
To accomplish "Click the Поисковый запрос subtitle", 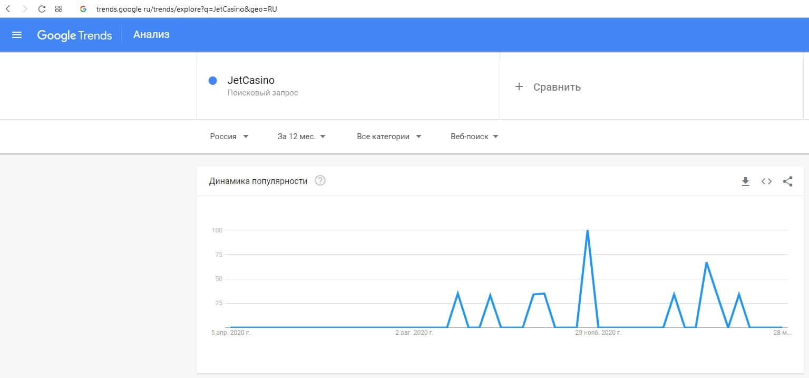I will (x=262, y=93).
